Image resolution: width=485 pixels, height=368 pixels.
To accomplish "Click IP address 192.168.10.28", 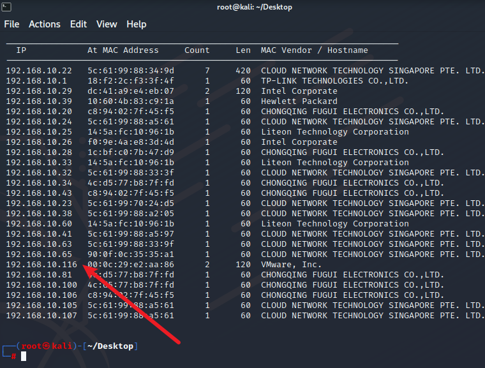I will coord(39,152).
